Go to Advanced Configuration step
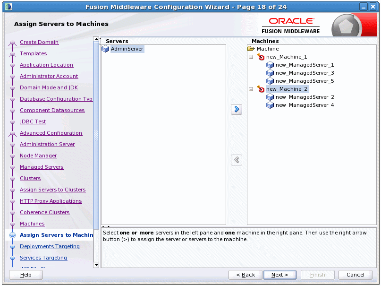Image resolution: width=381 pixels, height=286 pixels. coord(51,133)
